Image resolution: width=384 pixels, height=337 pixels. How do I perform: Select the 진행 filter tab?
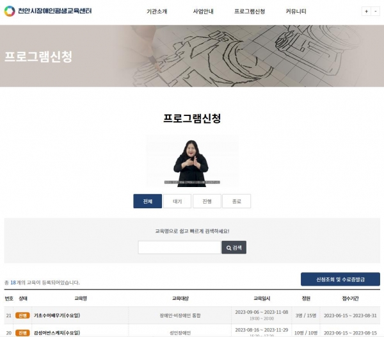click(x=207, y=201)
